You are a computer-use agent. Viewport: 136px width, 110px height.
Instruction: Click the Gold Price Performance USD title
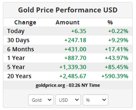(68, 10)
